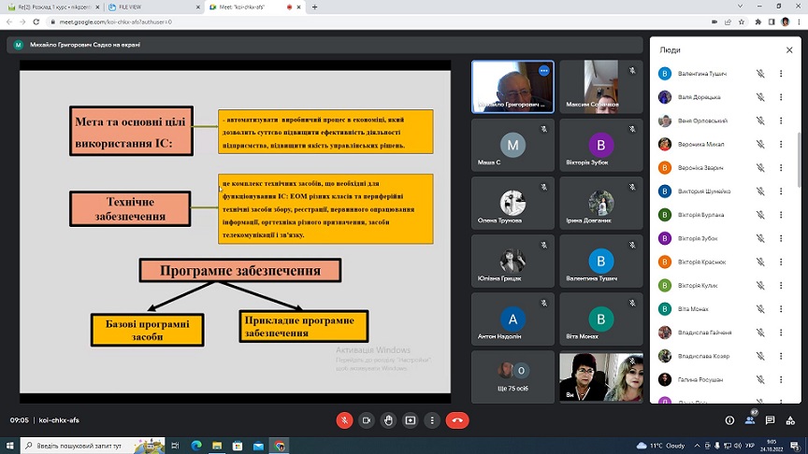Screen dimensions: 808x454
Task: Click the address bar URL
Action: (x=115, y=22)
